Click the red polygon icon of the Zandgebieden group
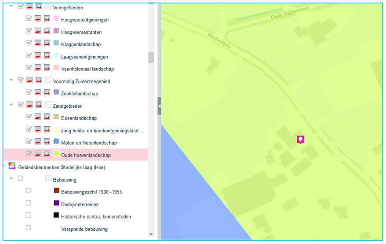386x244 pixels. [29, 105]
